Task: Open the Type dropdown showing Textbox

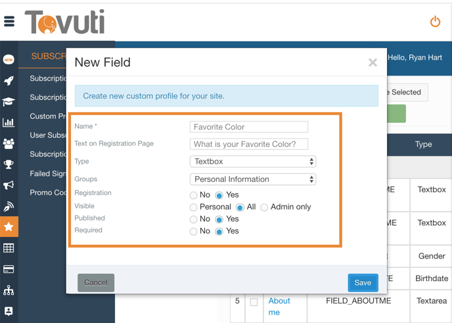Action: point(252,161)
